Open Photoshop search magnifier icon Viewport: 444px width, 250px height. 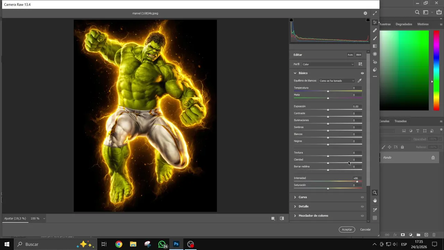(417, 12)
